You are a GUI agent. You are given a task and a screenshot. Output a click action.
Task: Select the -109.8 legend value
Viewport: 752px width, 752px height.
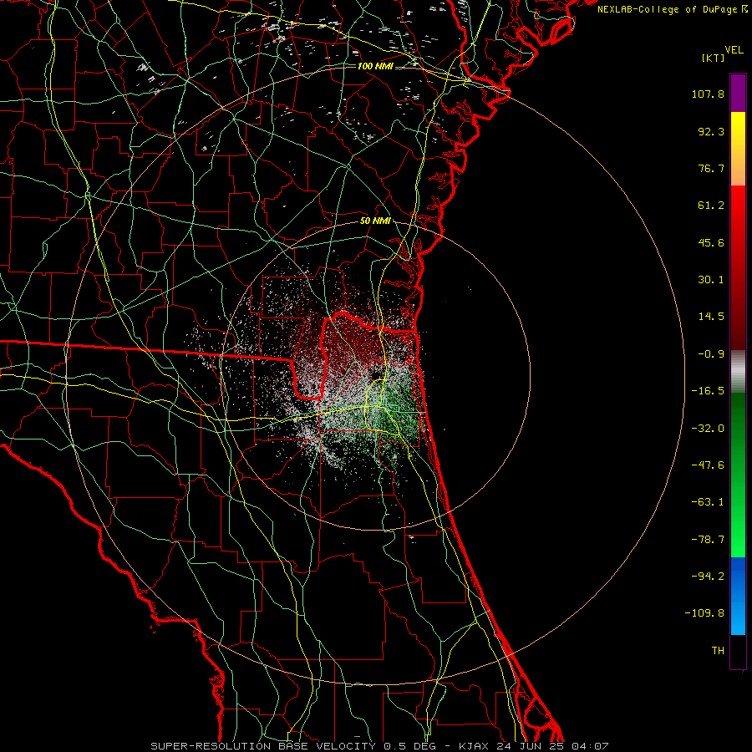[704, 613]
